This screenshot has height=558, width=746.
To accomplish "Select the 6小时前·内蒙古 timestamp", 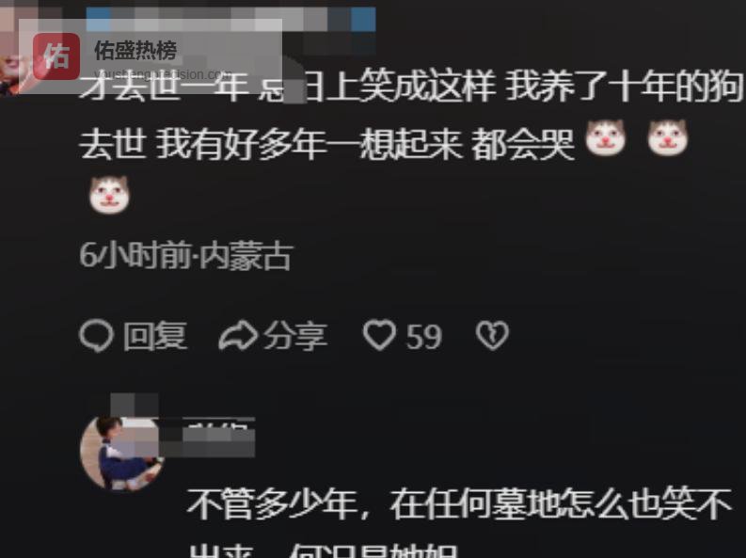I will point(186,256).
